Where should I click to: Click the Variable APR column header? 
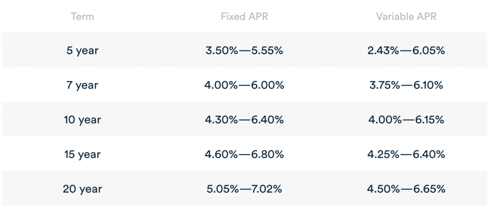[x=406, y=17]
